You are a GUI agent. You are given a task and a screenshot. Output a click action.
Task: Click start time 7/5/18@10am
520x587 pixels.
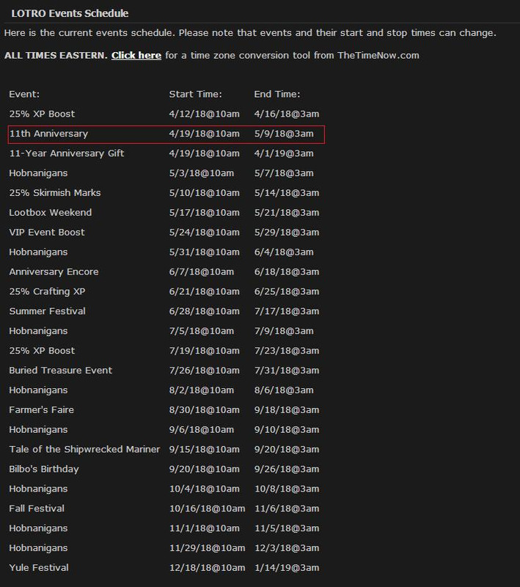(x=202, y=331)
